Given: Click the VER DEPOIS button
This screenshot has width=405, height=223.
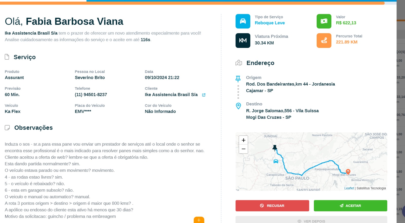Looking at the screenshot, I should point(311,220).
